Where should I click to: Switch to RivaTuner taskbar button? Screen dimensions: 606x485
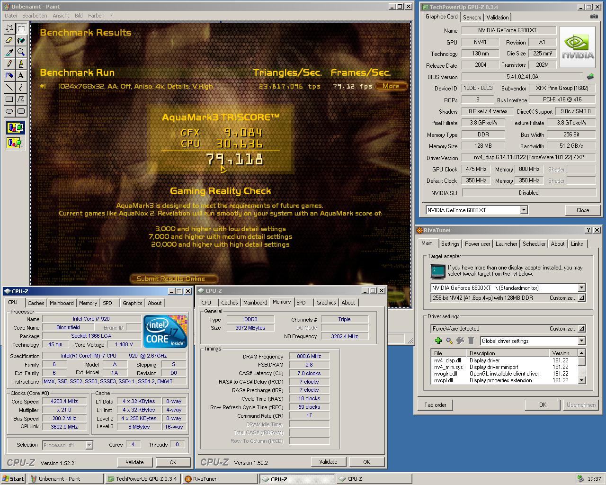coord(220,479)
